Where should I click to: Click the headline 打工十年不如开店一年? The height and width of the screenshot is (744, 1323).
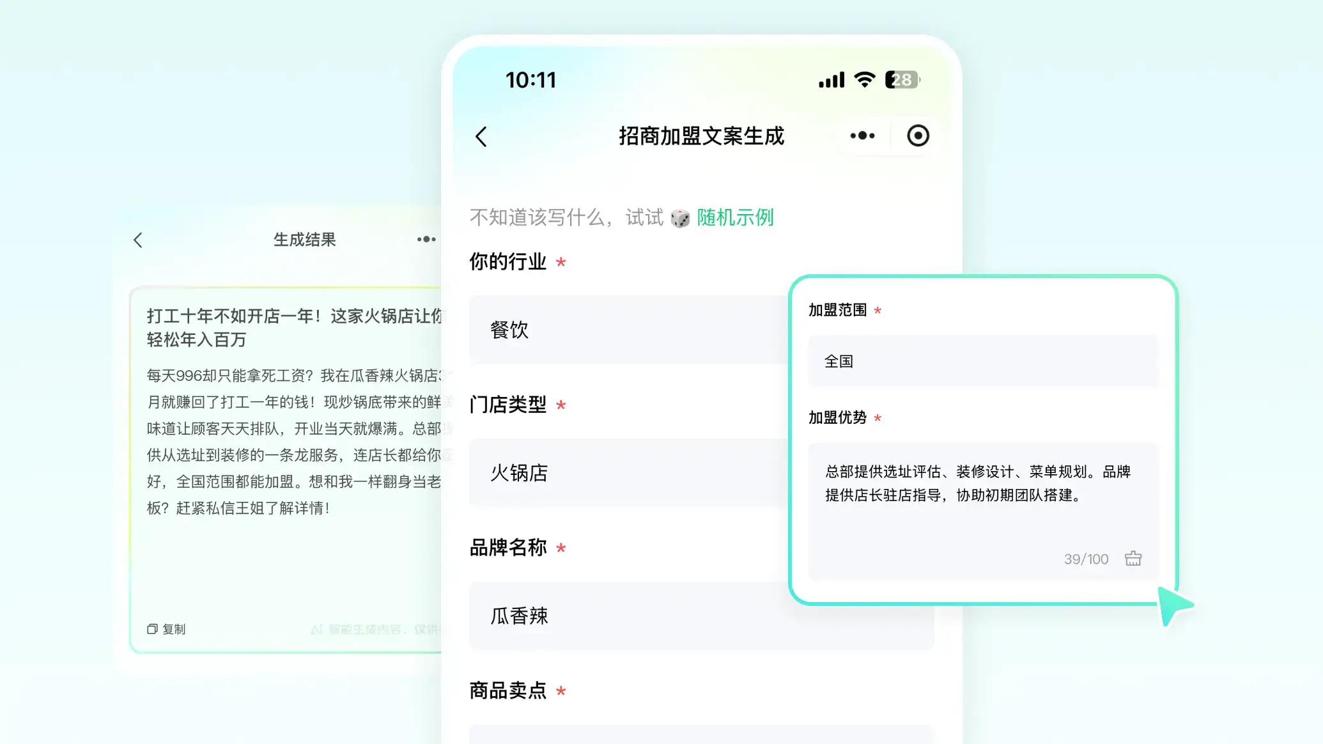point(233,316)
